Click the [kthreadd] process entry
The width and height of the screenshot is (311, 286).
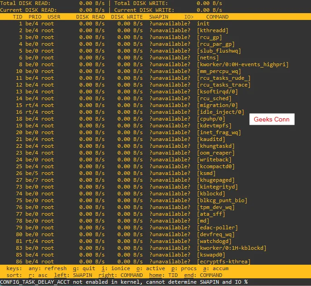(x=213, y=30)
